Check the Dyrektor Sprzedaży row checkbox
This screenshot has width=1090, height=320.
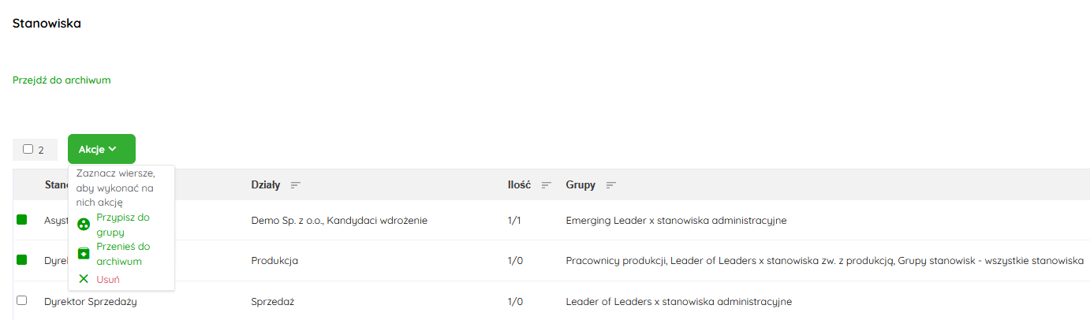(x=21, y=300)
